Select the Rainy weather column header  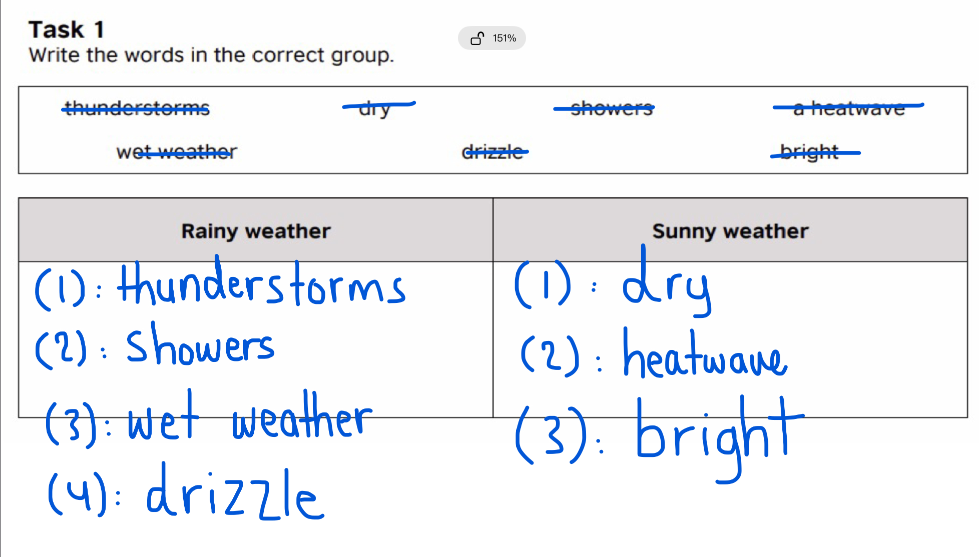[x=256, y=231]
